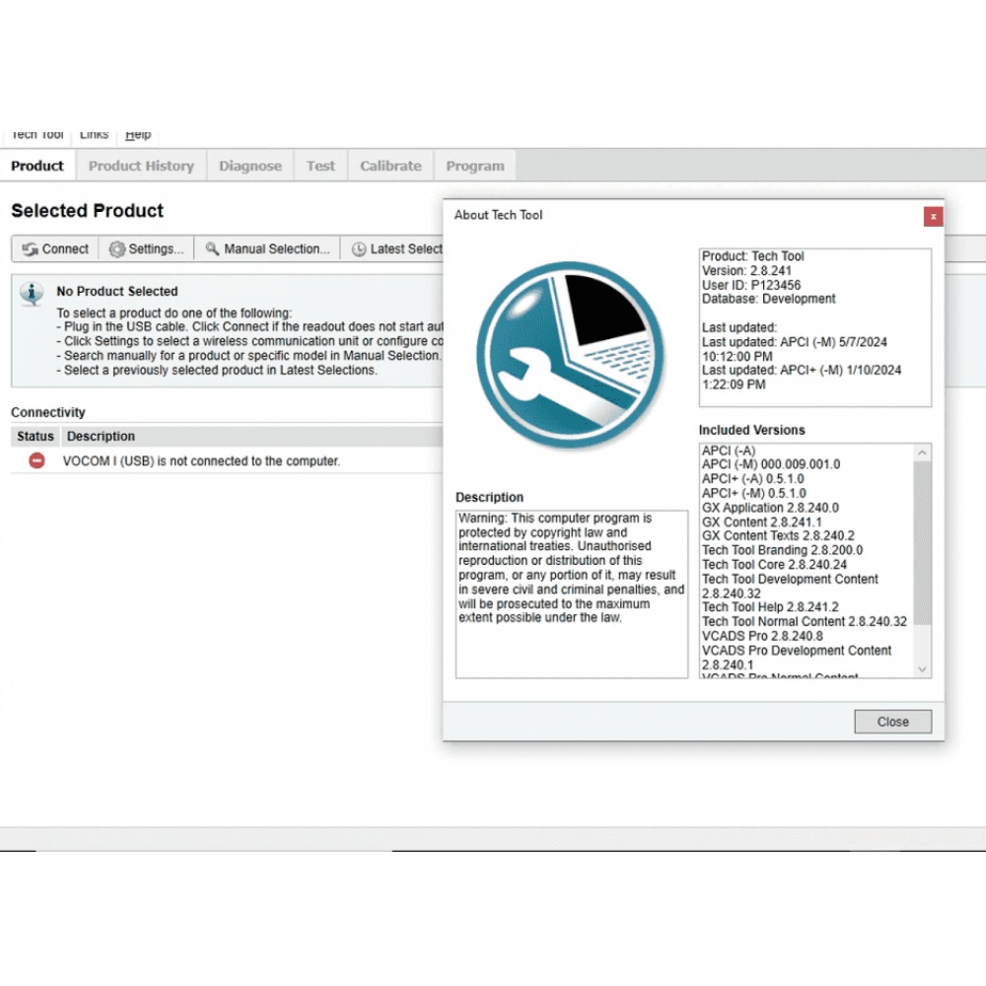The width and height of the screenshot is (986, 986).
Task: Click the No Product Selected heading
Action: 117,292
